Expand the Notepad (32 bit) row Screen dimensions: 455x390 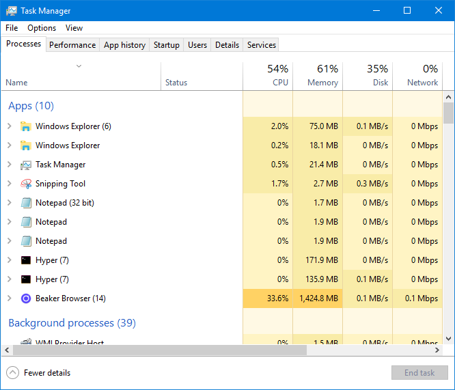[10, 203]
